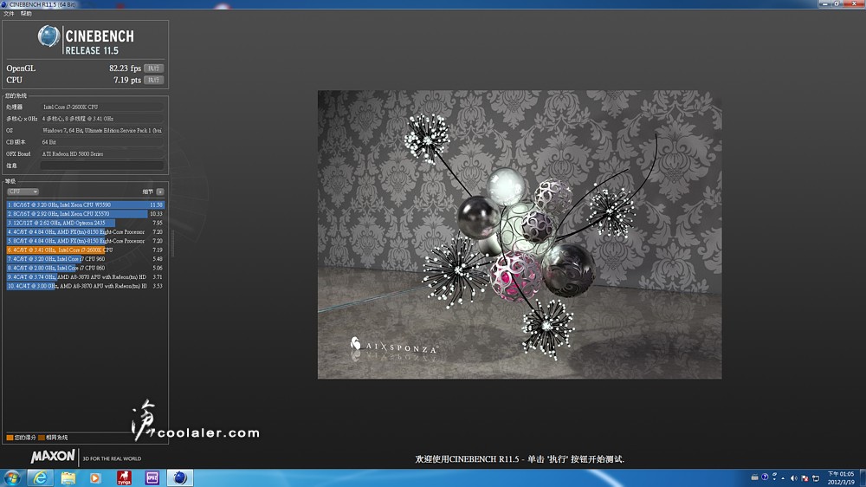Run the CPU benchmark with 执行 button

pyautogui.click(x=153, y=80)
